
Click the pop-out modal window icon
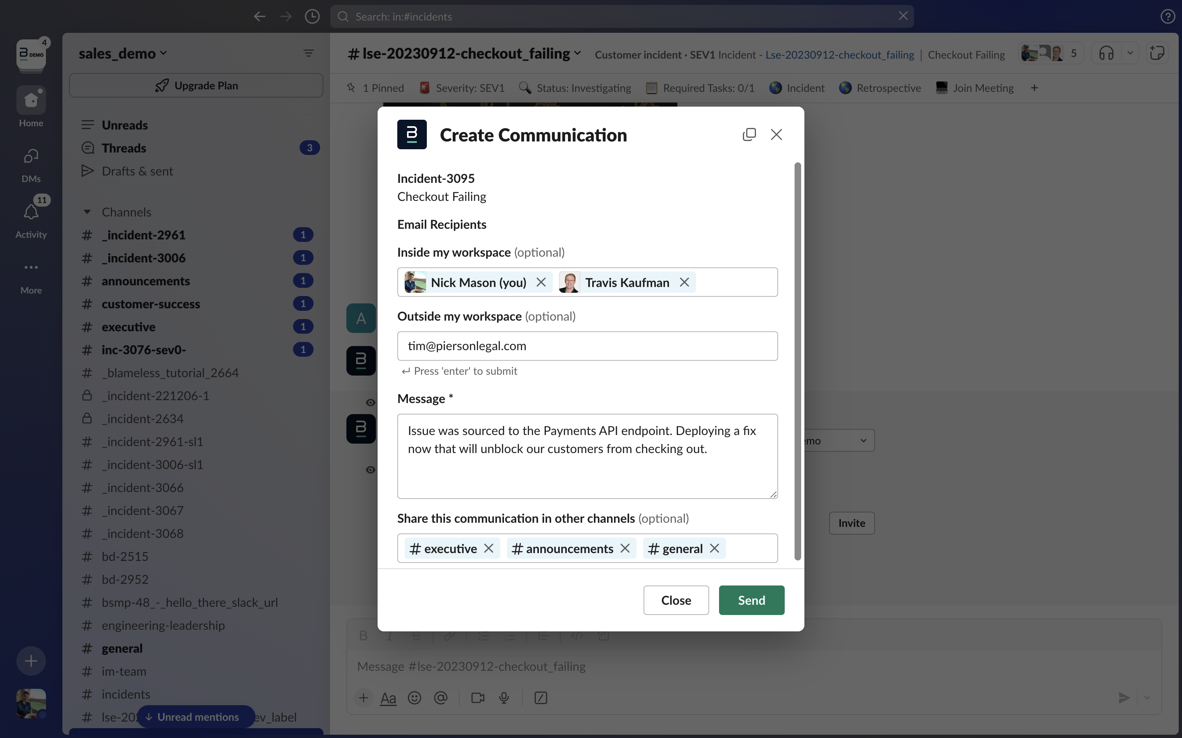click(749, 134)
